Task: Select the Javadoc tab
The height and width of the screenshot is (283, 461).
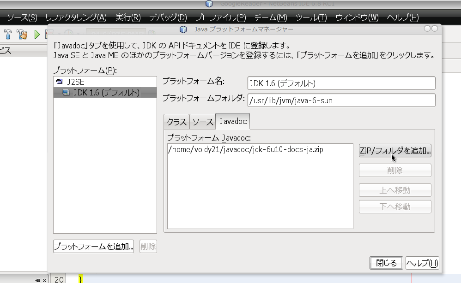Action: [233, 121]
